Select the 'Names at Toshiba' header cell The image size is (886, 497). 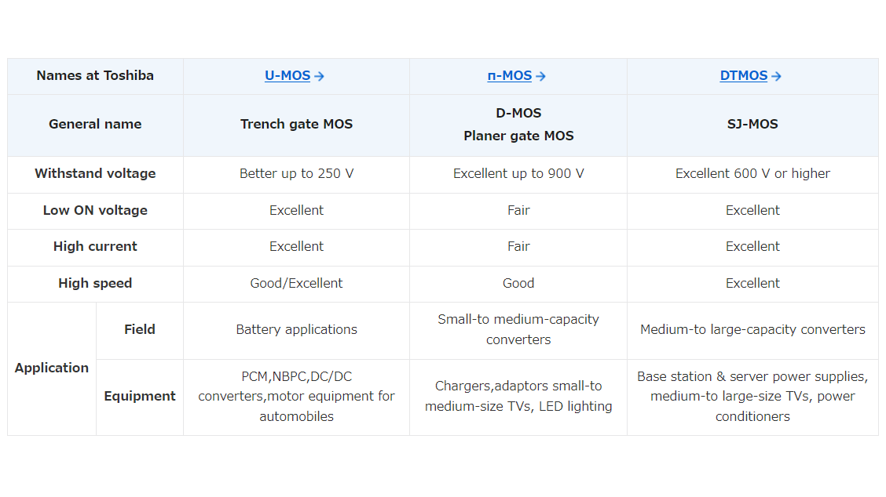pyautogui.click(x=95, y=76)
